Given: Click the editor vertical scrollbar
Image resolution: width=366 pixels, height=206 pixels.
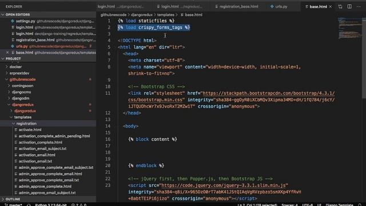Looking at the screenshot, I should 364,58.
